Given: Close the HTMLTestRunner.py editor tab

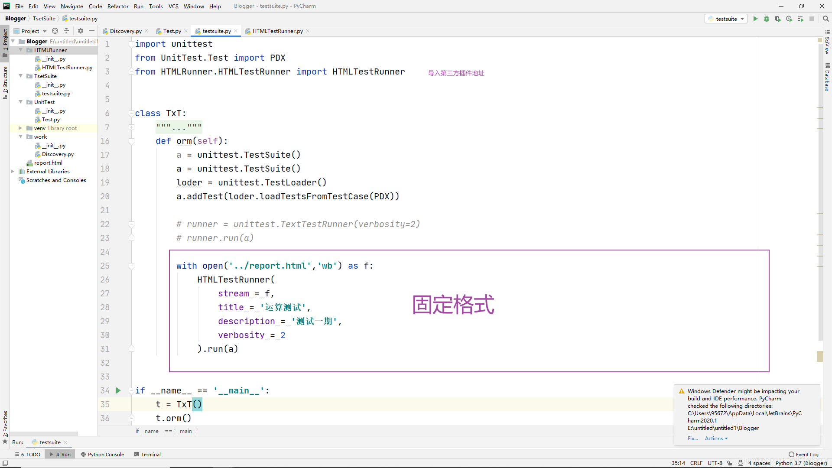Looking at the screenshot, I should tap(308, 31).
